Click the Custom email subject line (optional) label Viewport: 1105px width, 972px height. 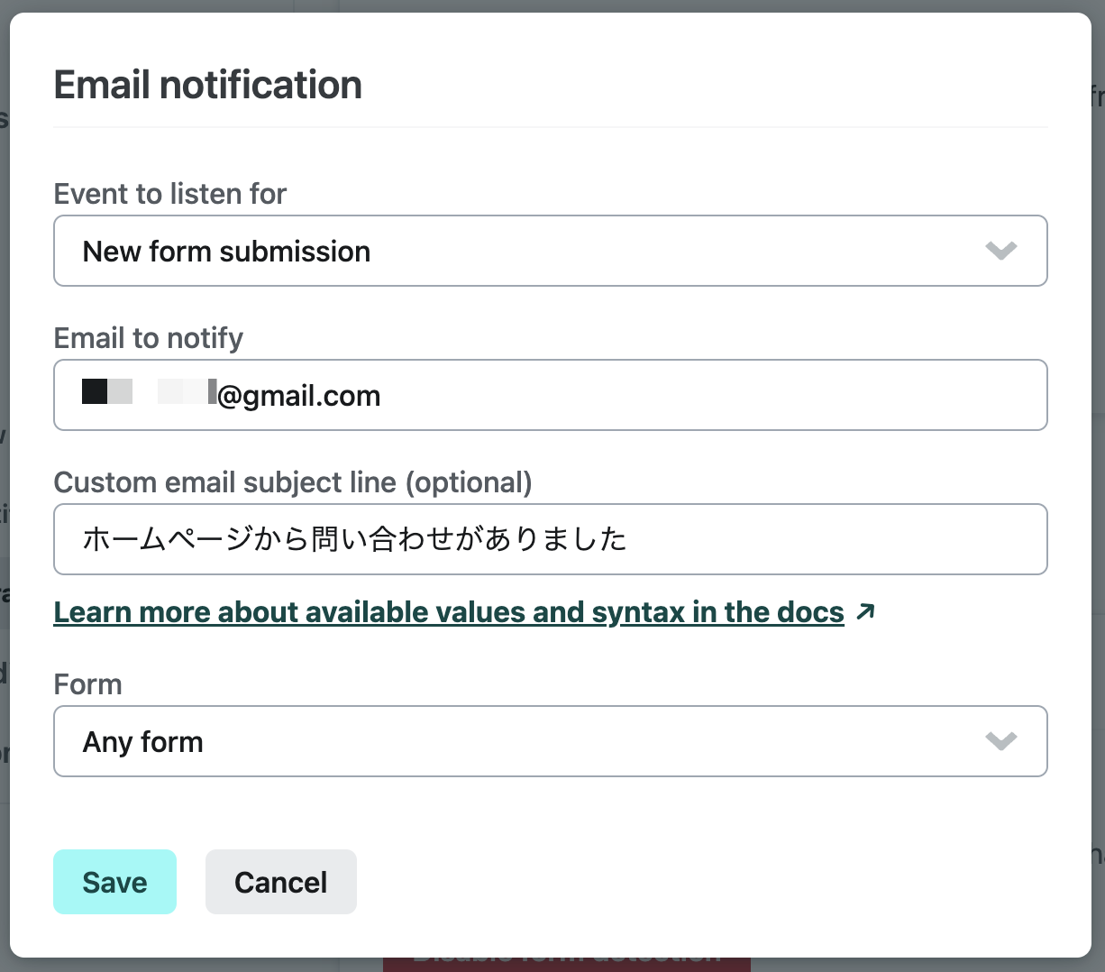point(293,482)
